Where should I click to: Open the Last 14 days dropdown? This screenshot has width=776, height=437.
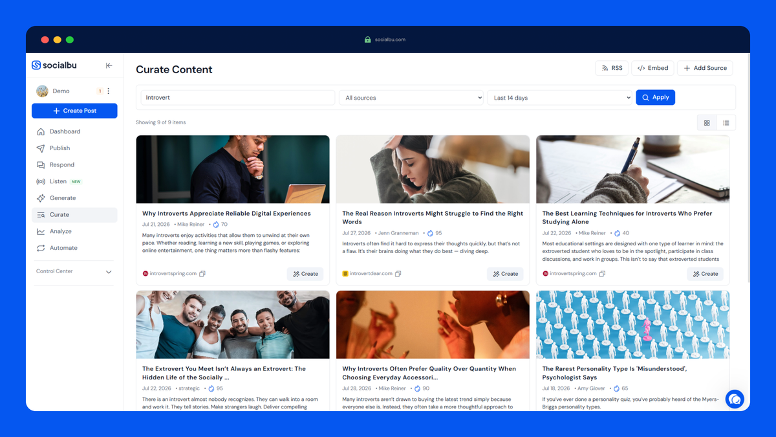pos(560,98)
